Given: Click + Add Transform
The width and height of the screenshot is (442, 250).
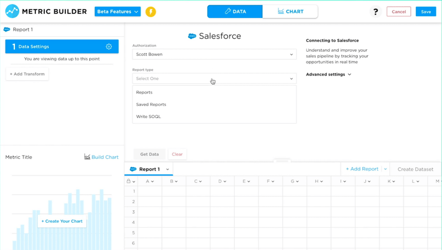Looking at the screenshot, I should (x=27, y=74).
